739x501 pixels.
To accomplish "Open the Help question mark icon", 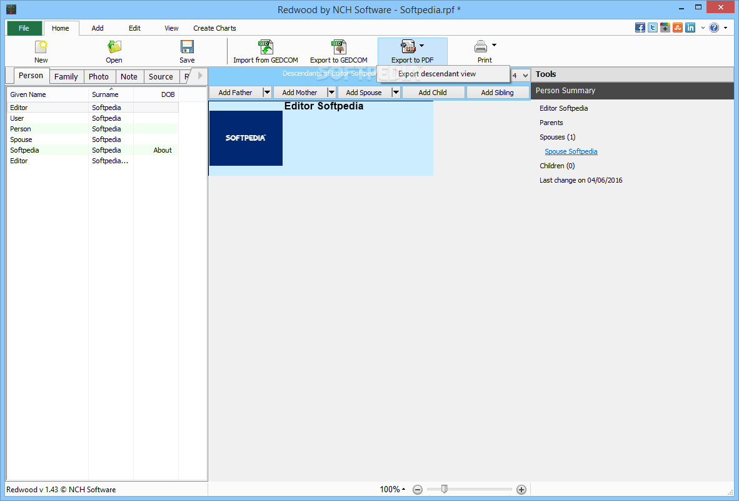I will [x=714, y=28].
